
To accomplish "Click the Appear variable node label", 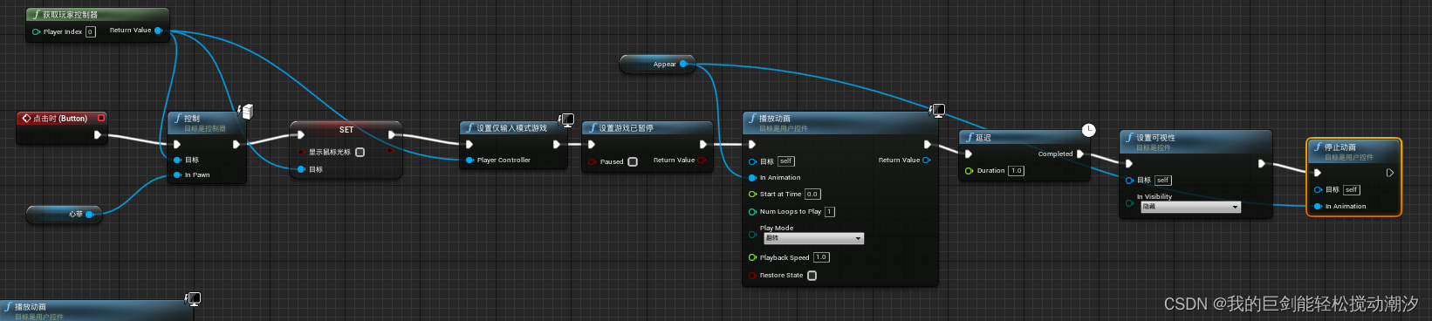I will (x=664, y=65).
